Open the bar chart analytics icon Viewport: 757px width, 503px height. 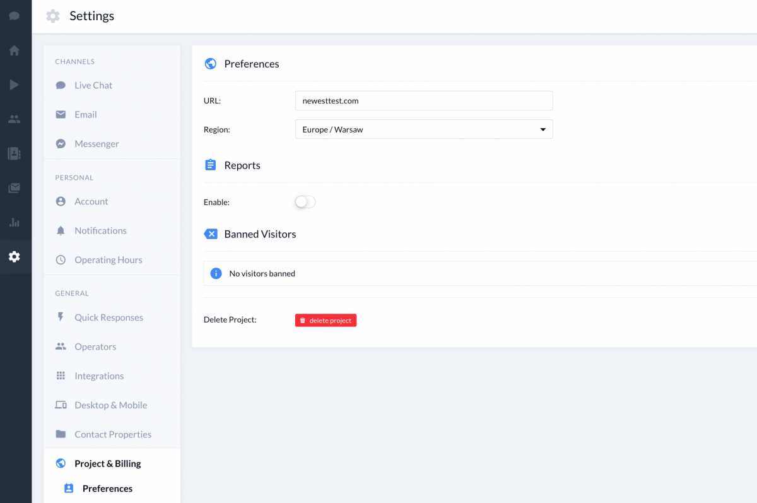coord(14,222)
